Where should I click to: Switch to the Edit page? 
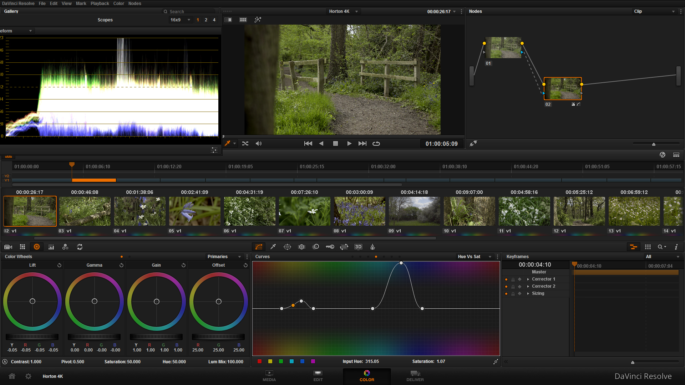(x=318, y=376)
